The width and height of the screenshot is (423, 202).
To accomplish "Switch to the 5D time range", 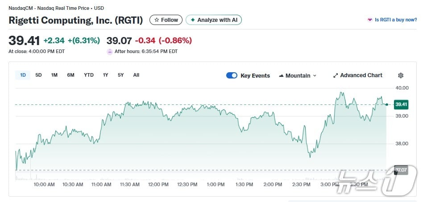I will (38, 75).
